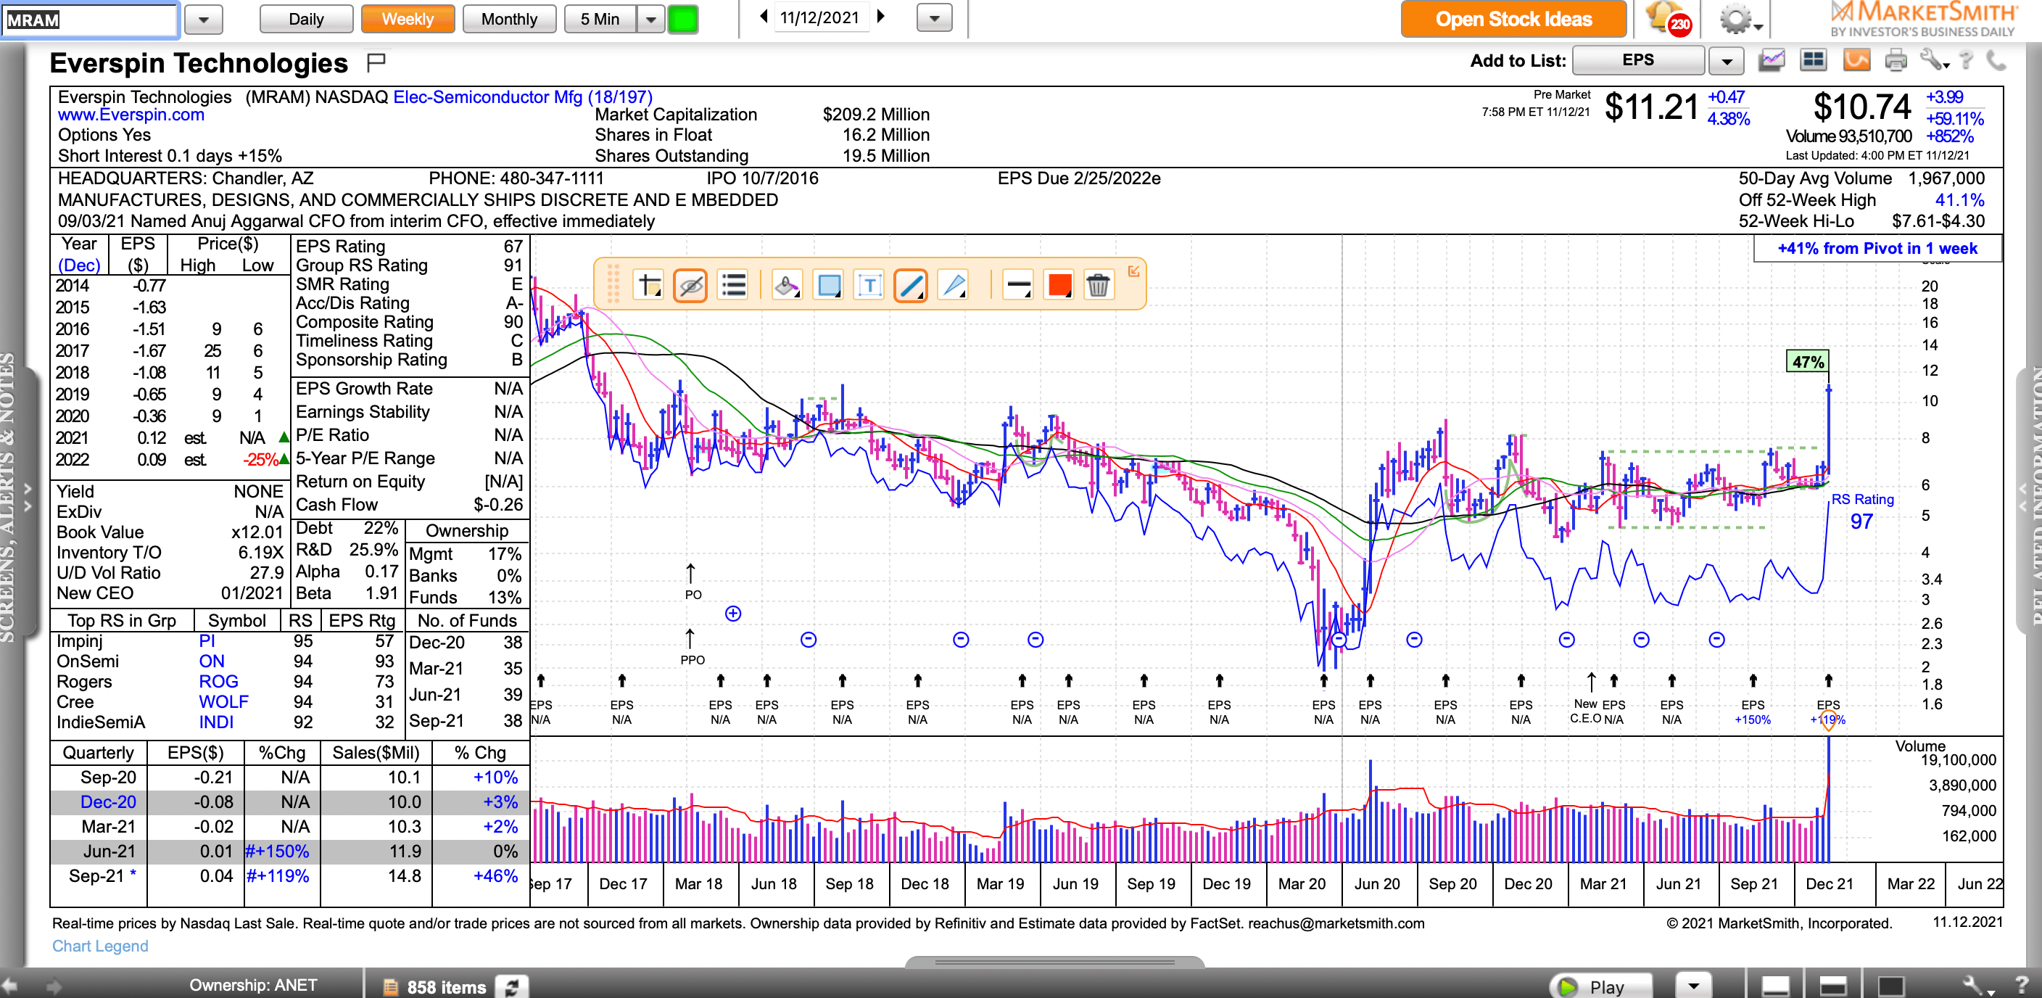The height and width of the screenshot is (998, 2042).
Task: Open the alerts bell with 230 badge
Action: 1667,18
